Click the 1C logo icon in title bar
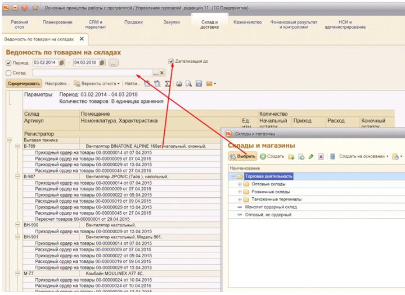The width and height of the screenshot is (405, 295). 6,7
